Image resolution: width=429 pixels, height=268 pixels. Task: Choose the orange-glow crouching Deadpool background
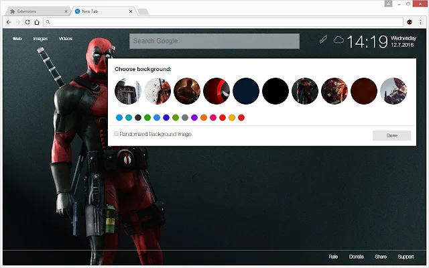(x=187, y=91)
